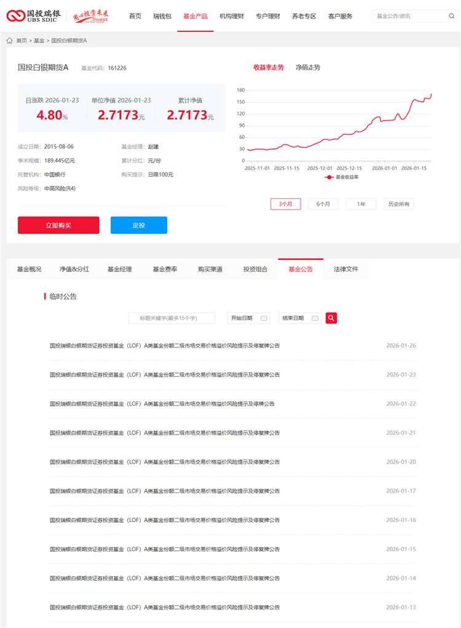Open the end date calendar icon
461x628 pixels.
pyautogui.click(x=315, y=318)
